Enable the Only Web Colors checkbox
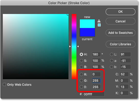 (4, 85)
